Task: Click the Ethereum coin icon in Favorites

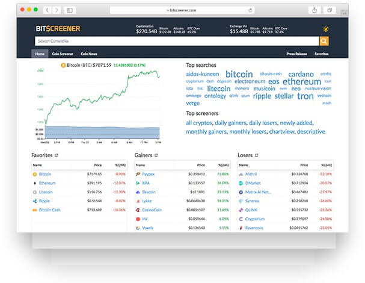Action: coord(35,183)
